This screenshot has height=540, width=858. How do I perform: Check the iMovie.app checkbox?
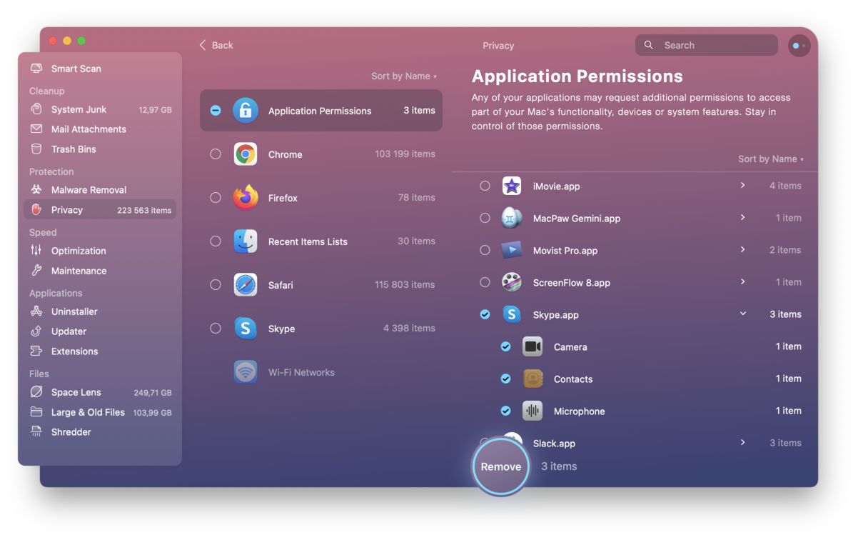pyautogui.click(x=485, y=186)
